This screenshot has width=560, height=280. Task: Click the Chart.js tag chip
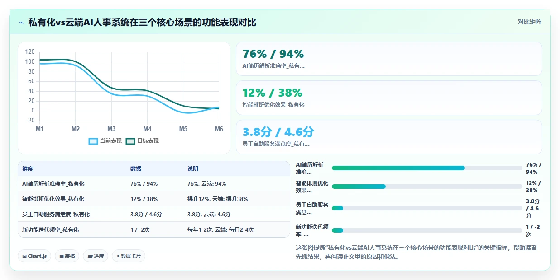pos(34,256)
